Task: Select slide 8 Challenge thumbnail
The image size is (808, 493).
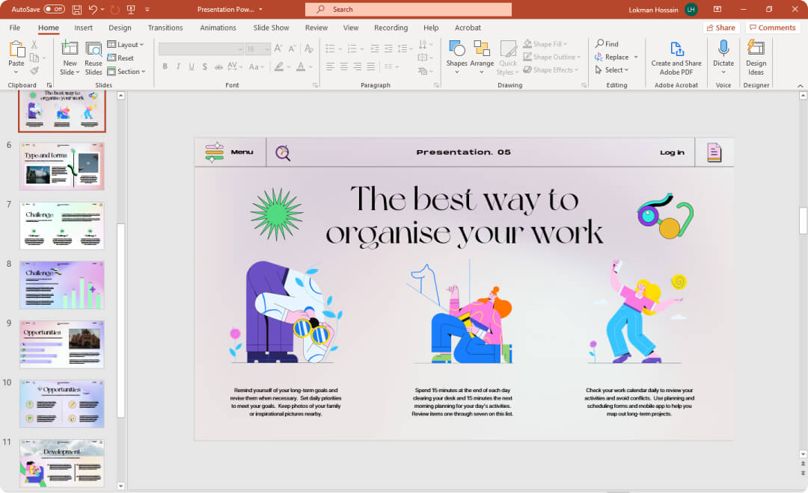Action: [62, 285]
